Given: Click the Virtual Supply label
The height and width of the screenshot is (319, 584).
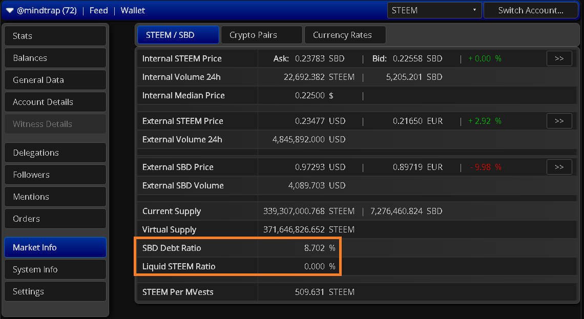Looking at the screenshot, I should pyautogui.click(x=169, y=230).
